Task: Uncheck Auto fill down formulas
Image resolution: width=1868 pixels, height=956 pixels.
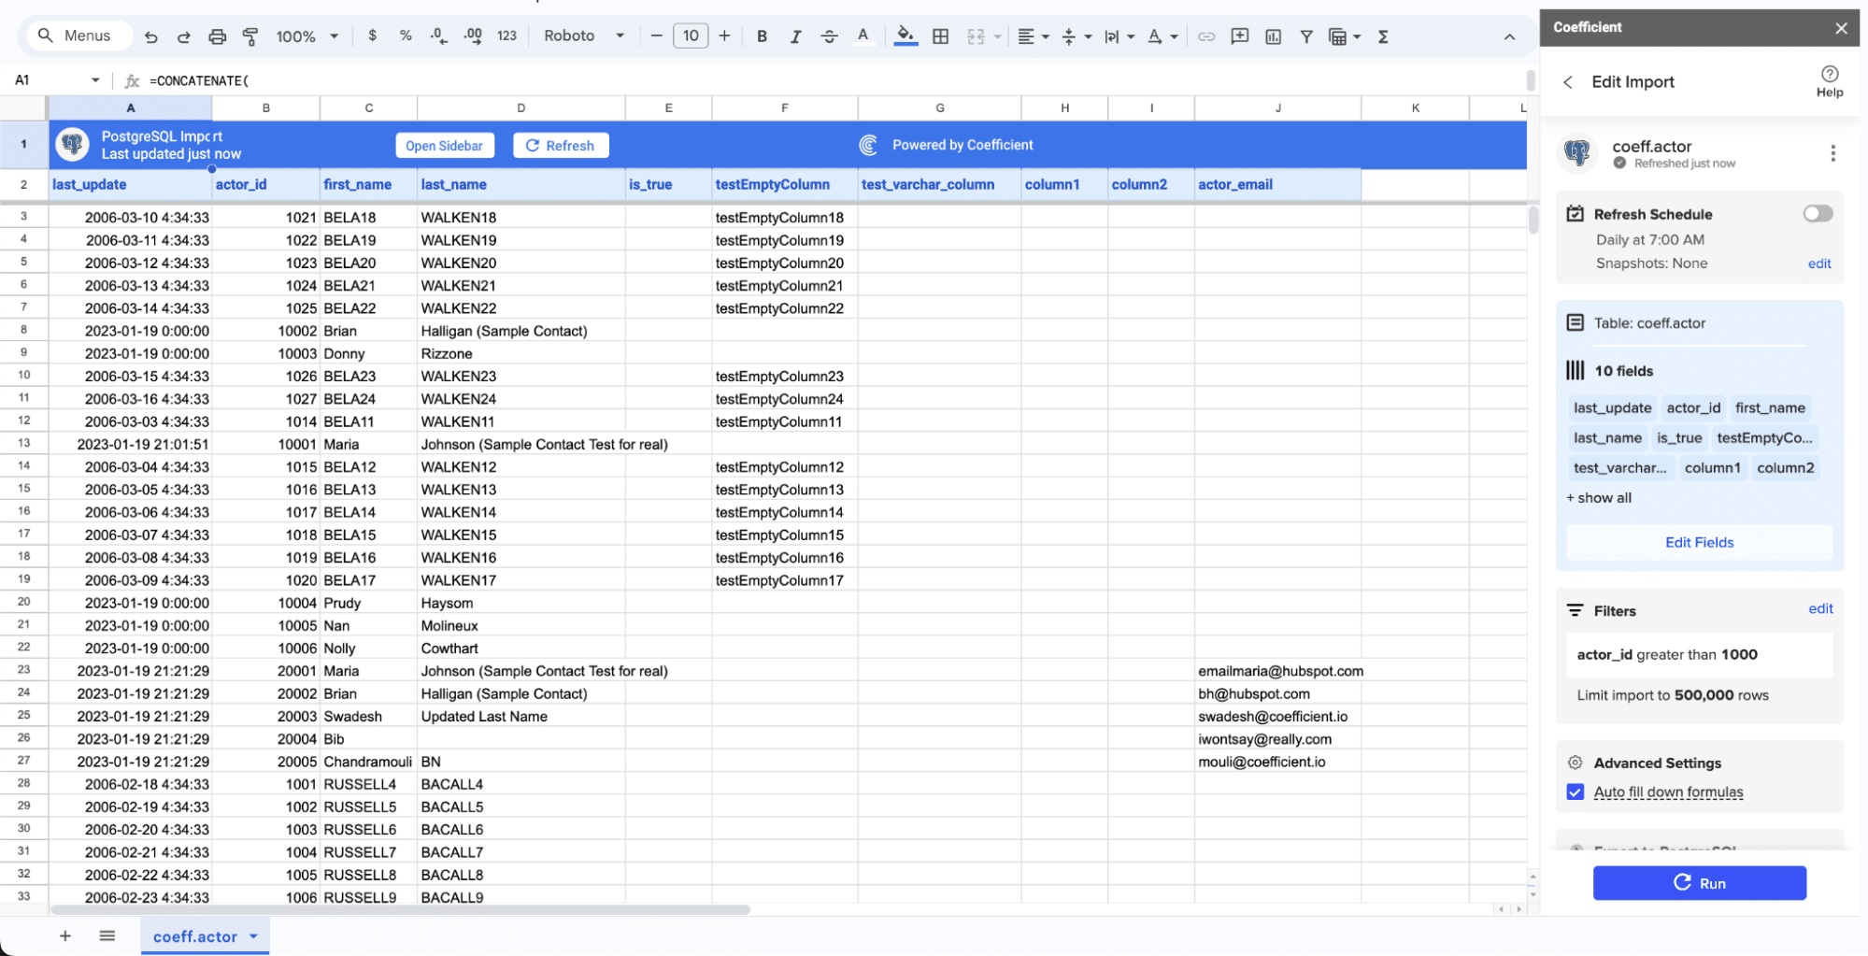Action: coord(1576,792)
